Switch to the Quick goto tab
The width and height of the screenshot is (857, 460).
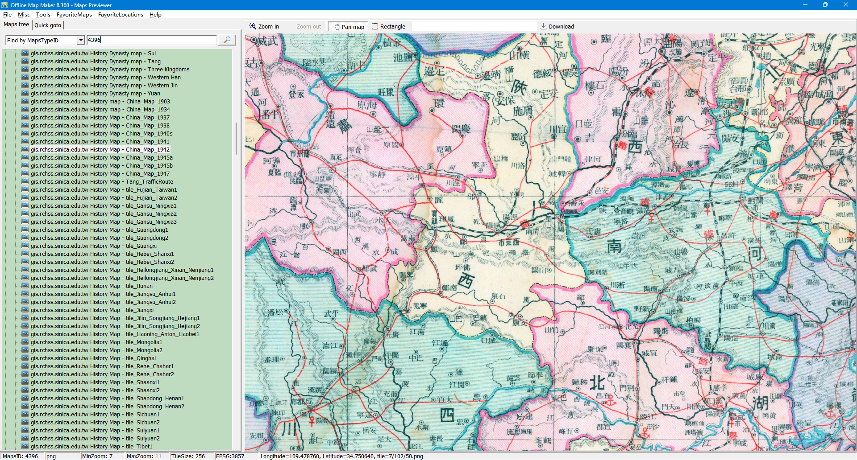point(48,25)
